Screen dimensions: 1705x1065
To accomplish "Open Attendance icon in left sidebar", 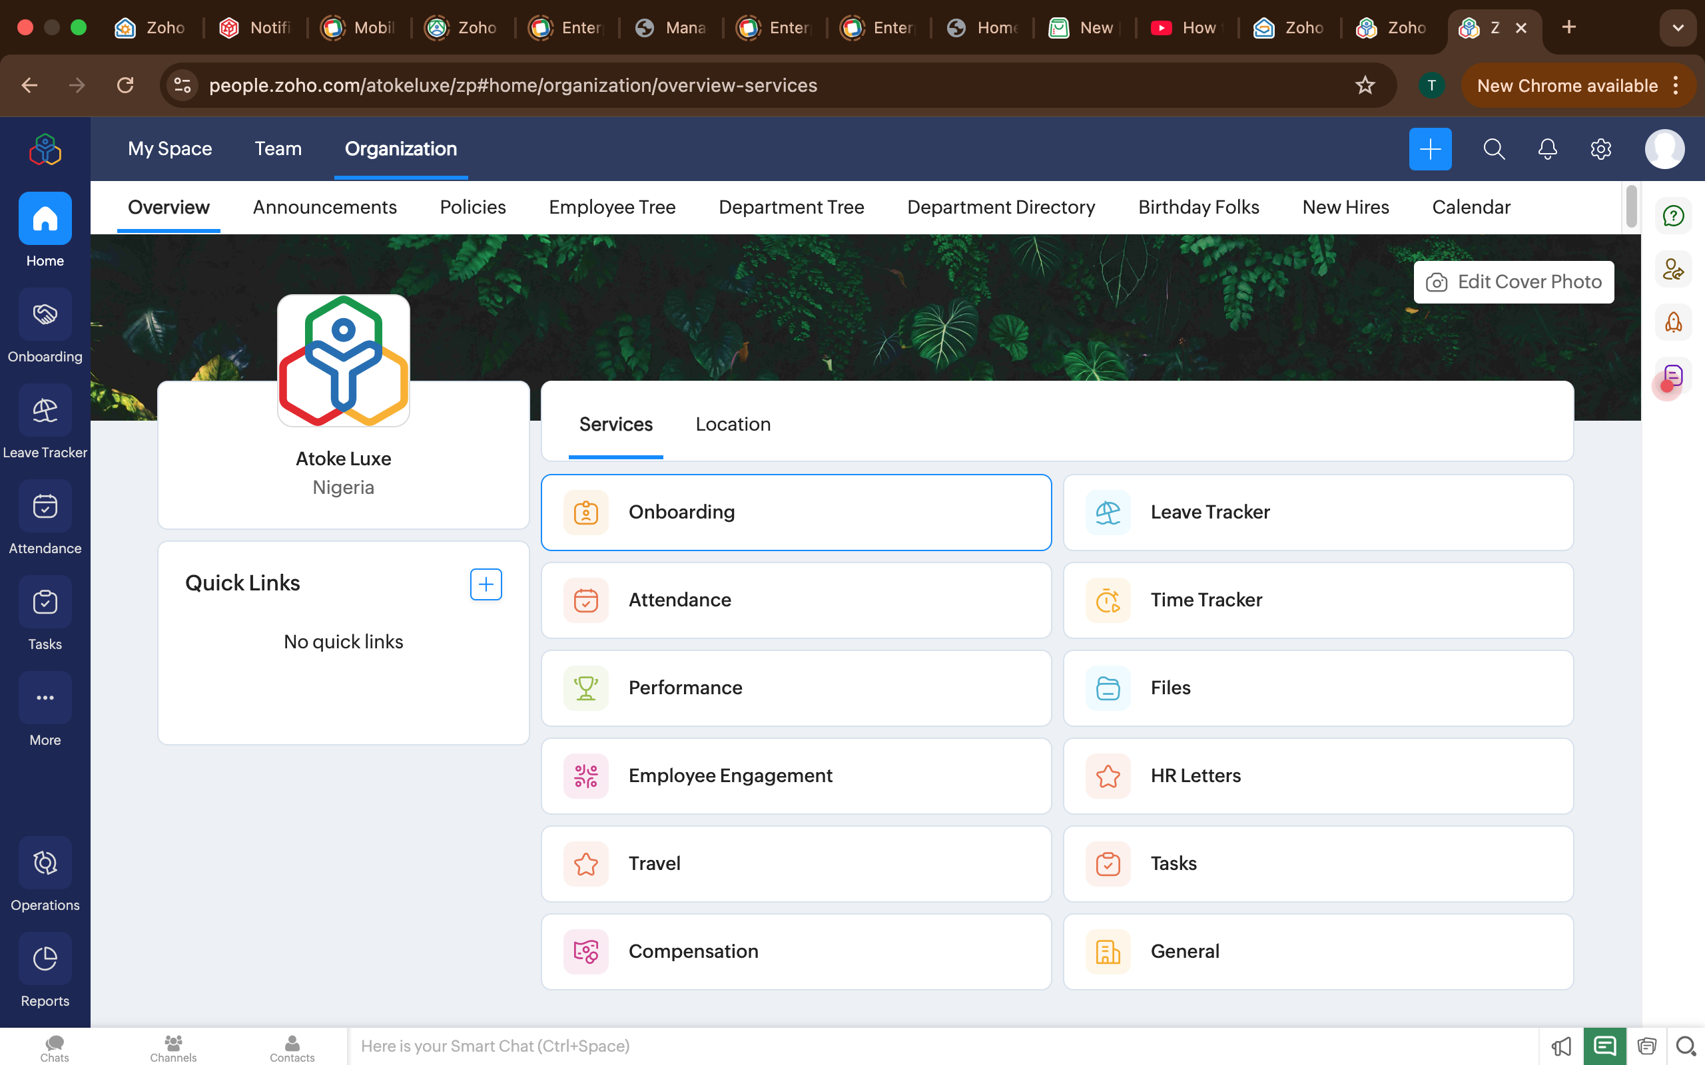I will pyautogui.click(x=45, y=507).
